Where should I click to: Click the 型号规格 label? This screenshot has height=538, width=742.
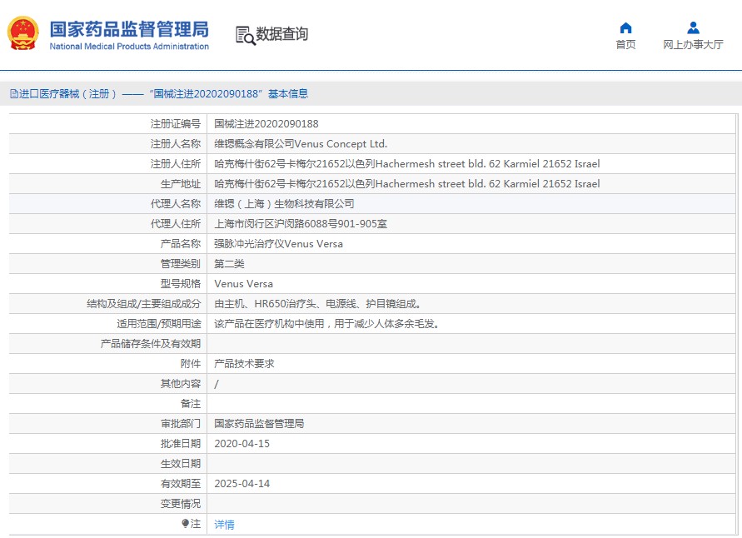[181, 284]
